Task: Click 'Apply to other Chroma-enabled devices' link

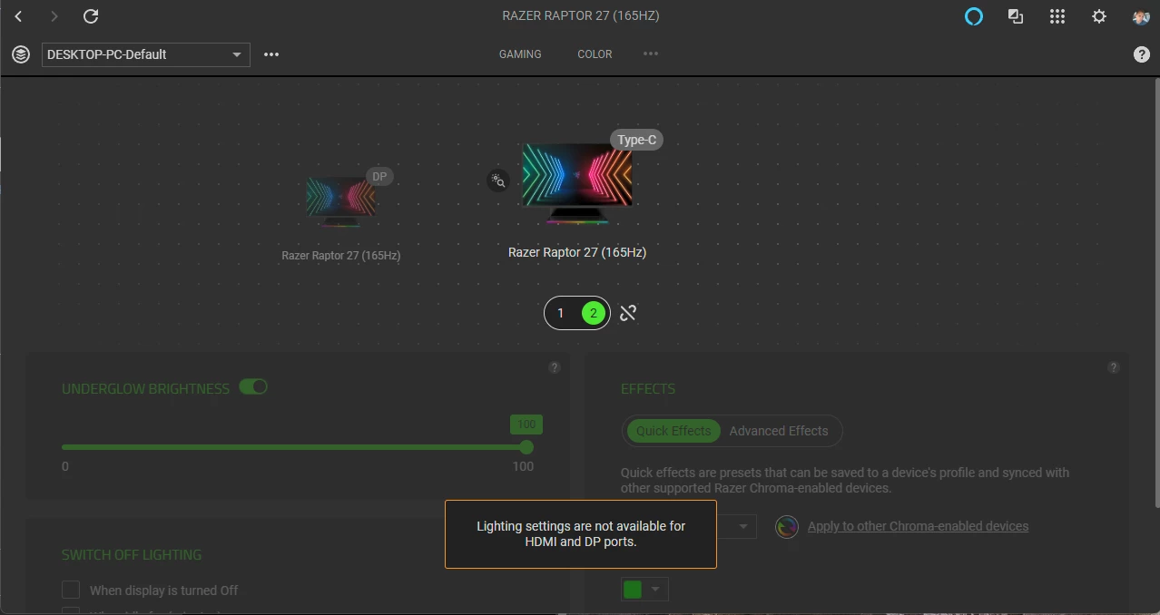Action: [918, 526]
